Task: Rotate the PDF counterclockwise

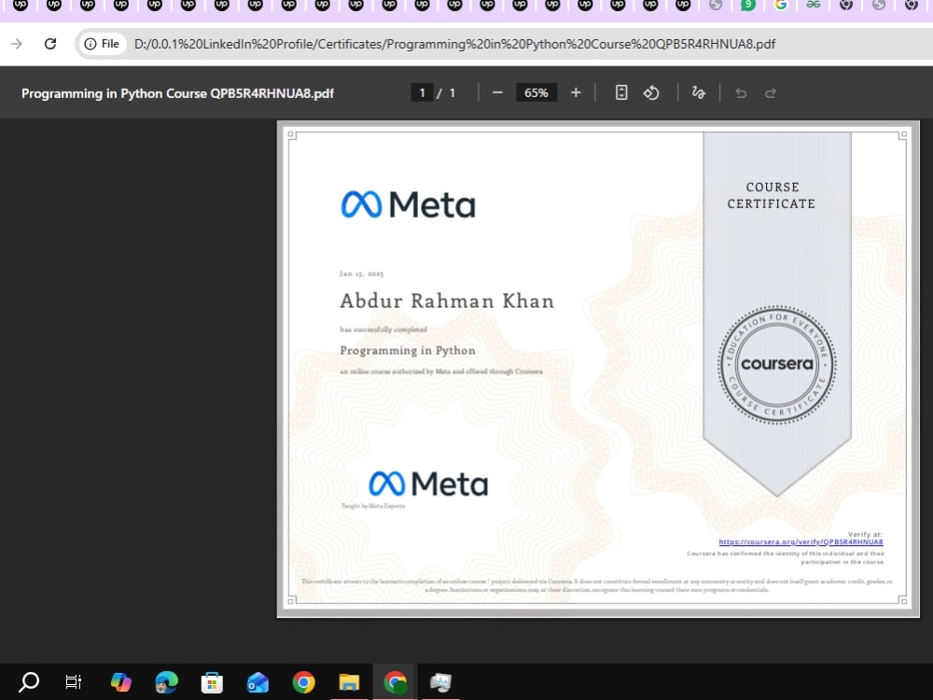Action: pyautogui.click(x=651, y=92)
